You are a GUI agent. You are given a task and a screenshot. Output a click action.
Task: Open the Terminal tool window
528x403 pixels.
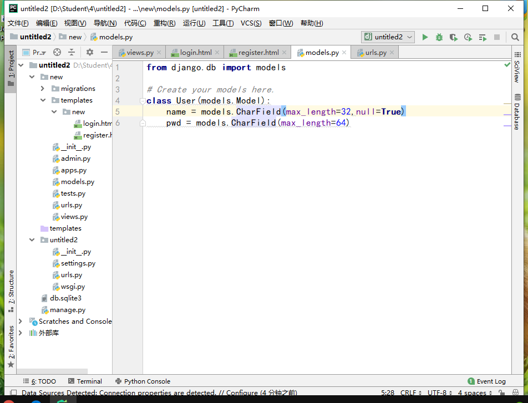point(85,381)
